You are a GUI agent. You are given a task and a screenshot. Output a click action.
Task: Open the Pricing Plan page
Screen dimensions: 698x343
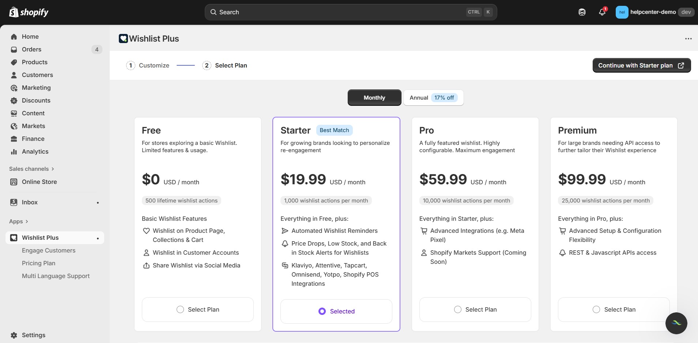38,263
